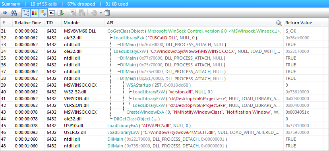
Task: Click the S_OK return value
Action: (x=291, y=31)
